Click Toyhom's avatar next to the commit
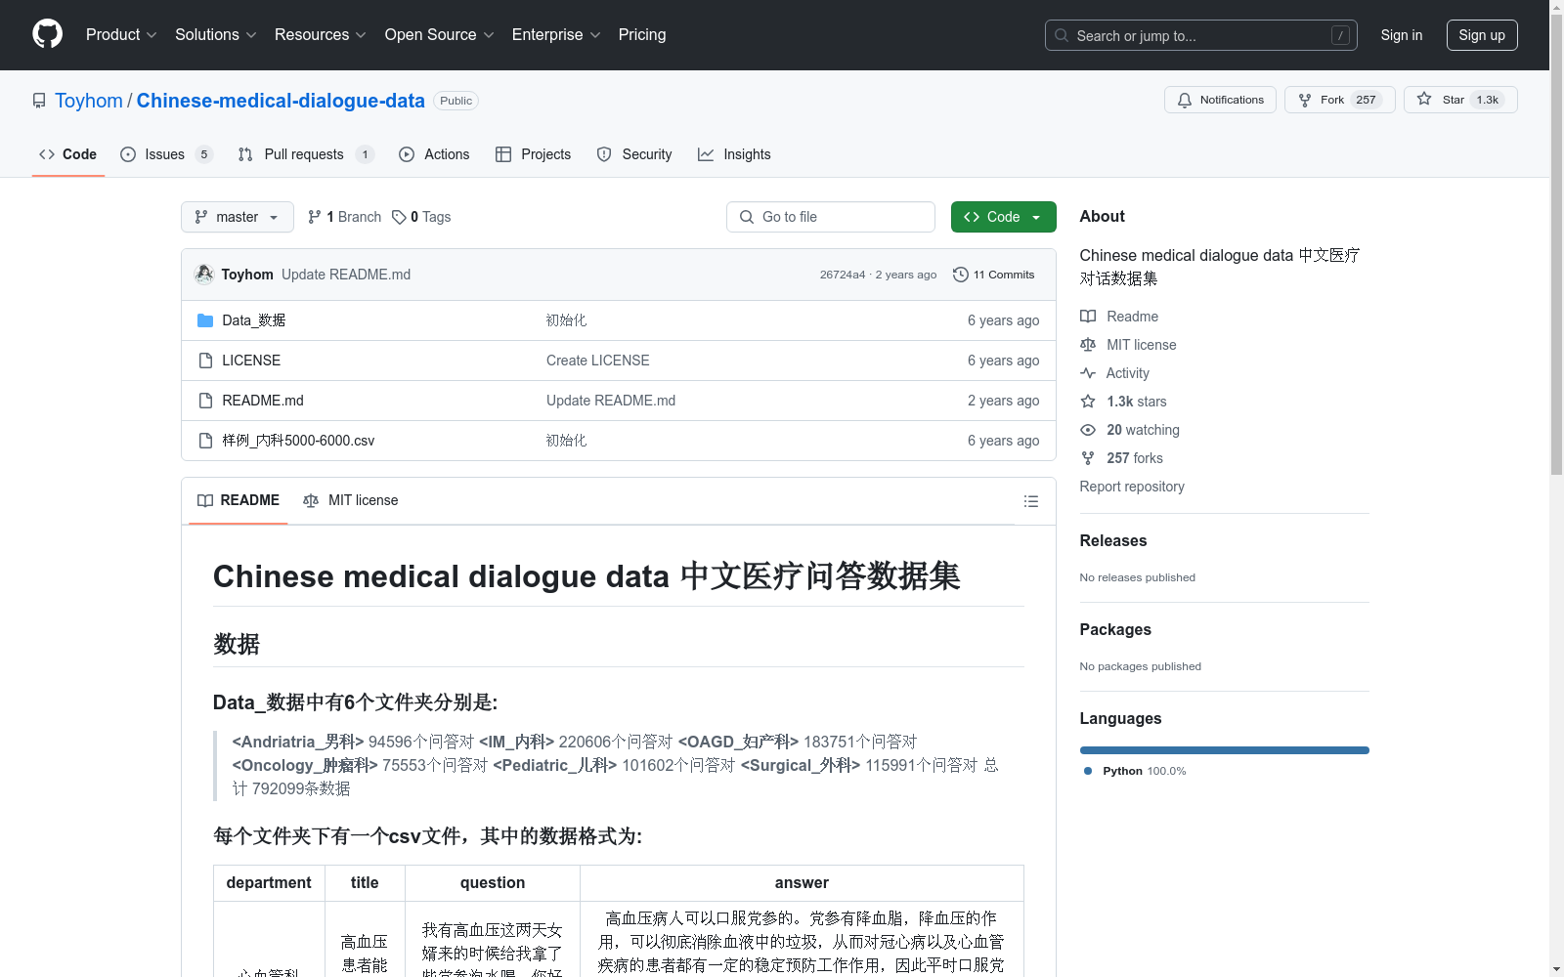Viewport: 1564px width, 977px height. click(204, 275)
